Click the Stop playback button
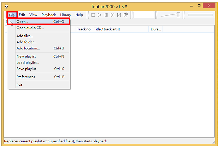 (x=93, y=15)
